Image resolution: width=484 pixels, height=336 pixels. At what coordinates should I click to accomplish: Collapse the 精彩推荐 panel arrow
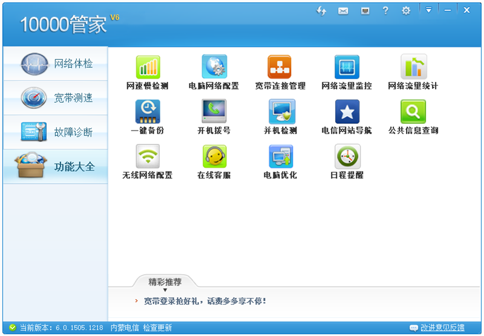pos(165,289)
